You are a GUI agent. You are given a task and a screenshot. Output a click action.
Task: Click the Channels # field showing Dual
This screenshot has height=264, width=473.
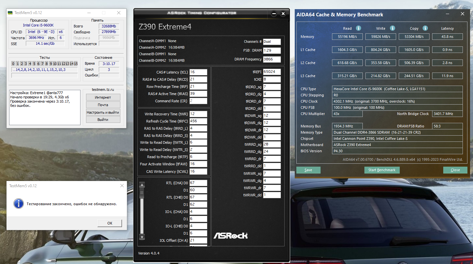tap(272, 42)
